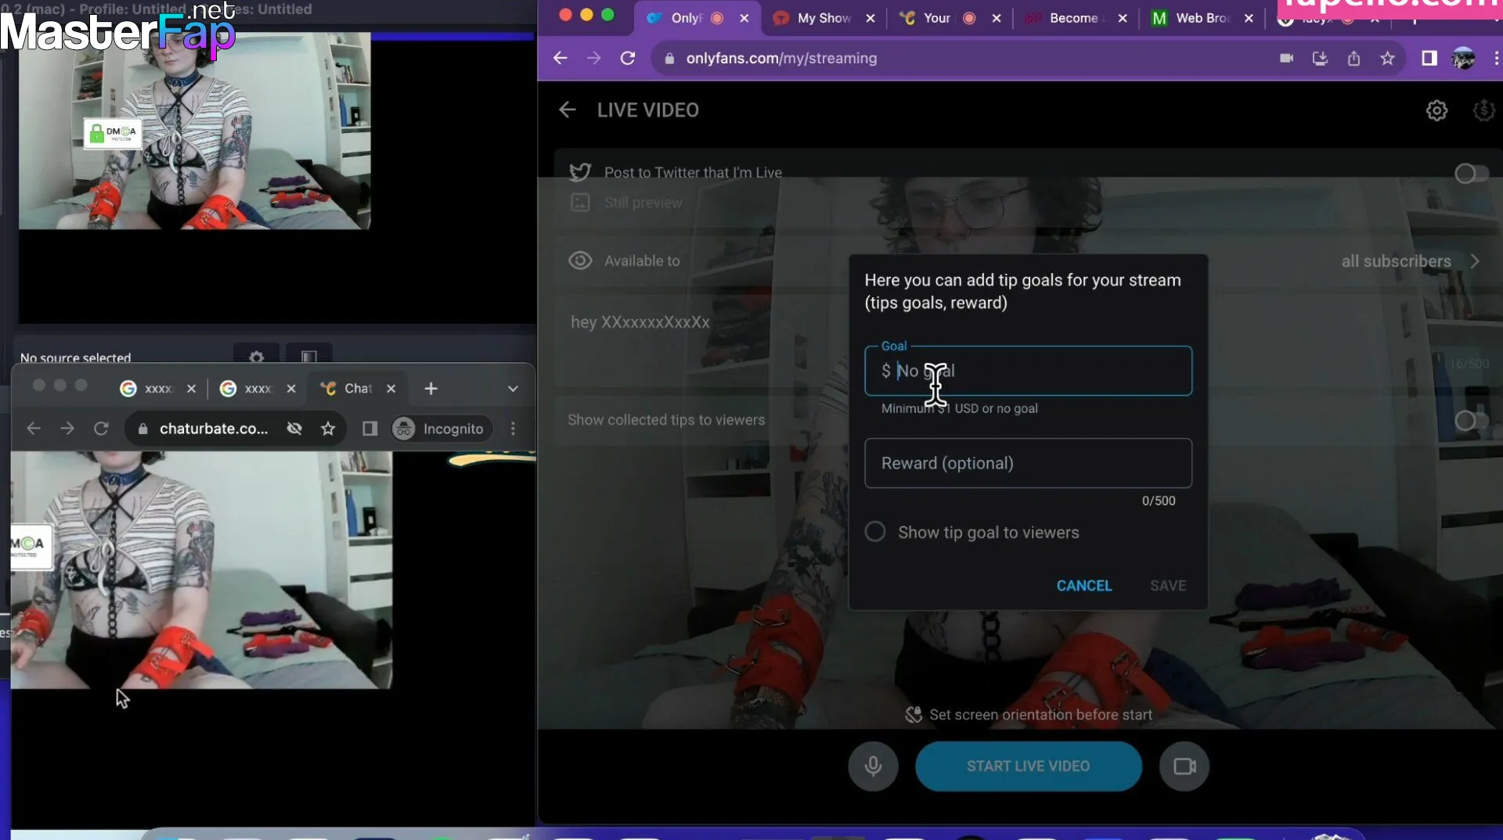Click Set screen orientation before start
Image resolution: width=1503 pixels, height=840 pixels.
coord(1029,715)
